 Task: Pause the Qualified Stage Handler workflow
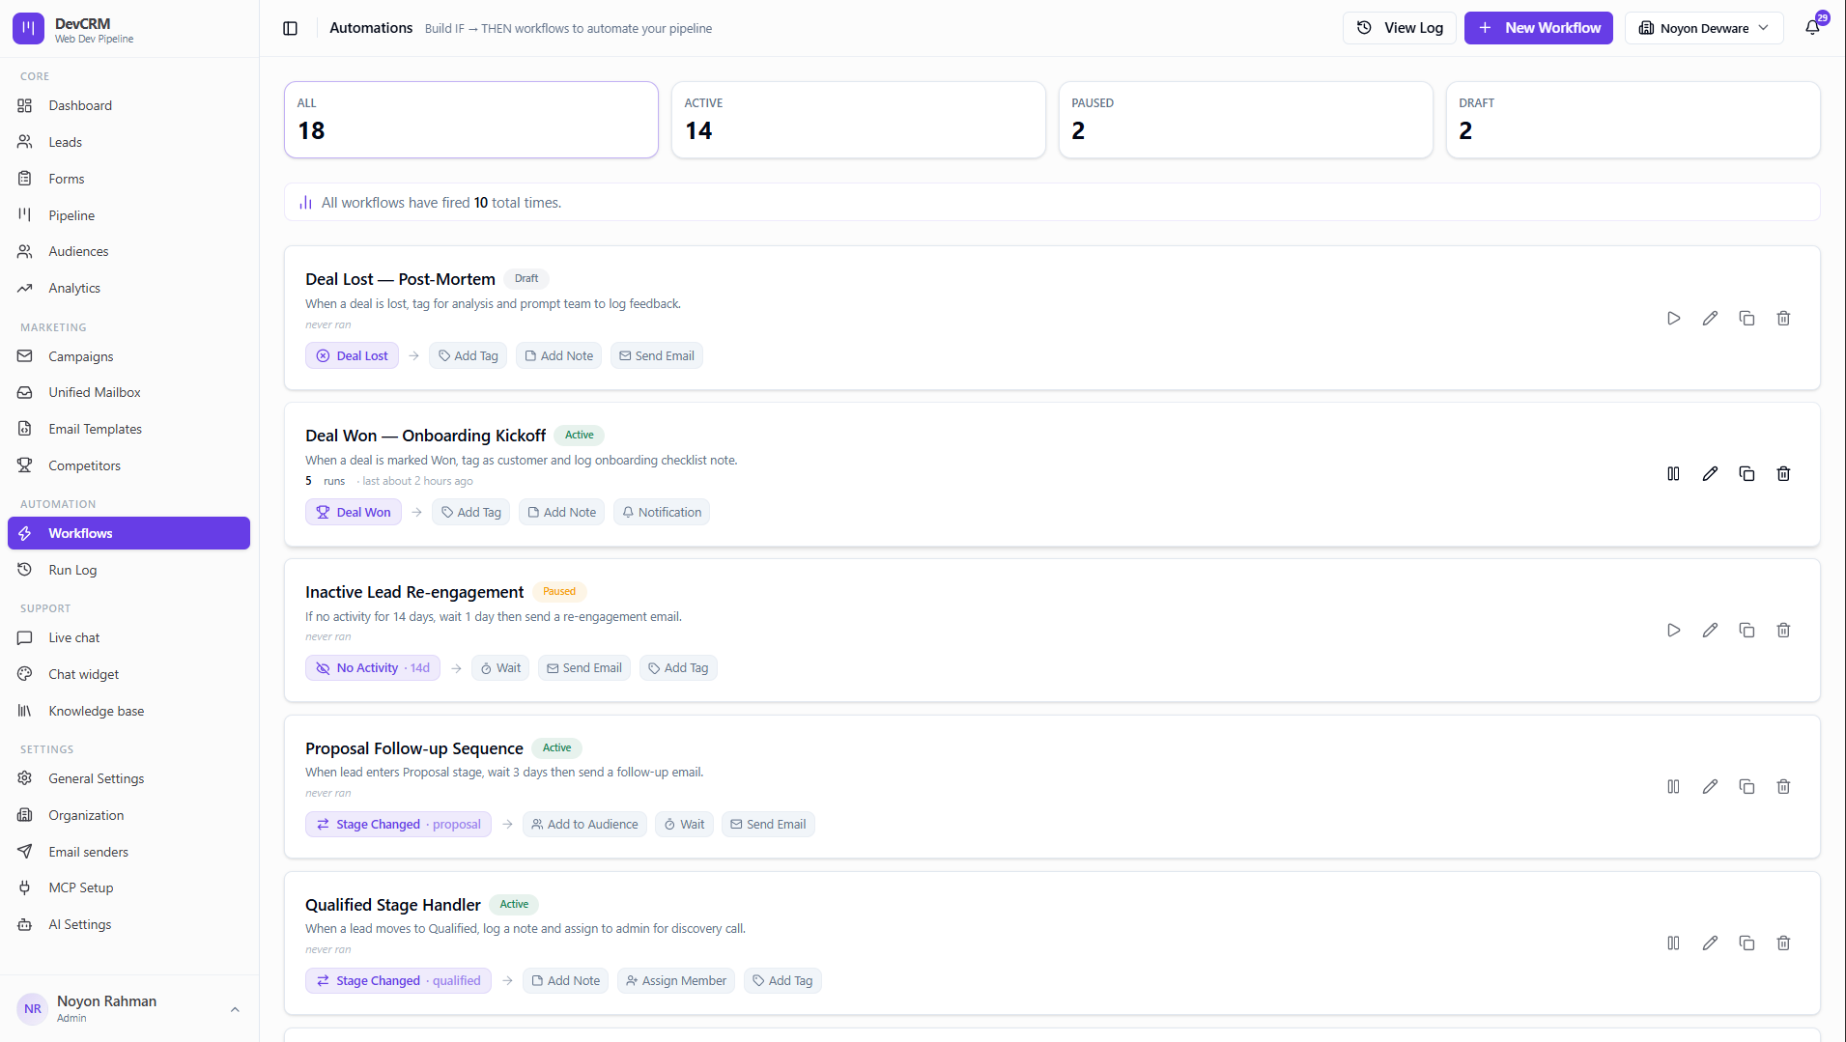[x=1674, y=943]
